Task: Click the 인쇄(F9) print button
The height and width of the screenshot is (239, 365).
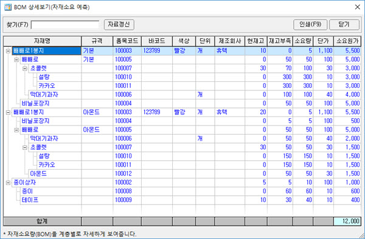Action: point(310,24)
